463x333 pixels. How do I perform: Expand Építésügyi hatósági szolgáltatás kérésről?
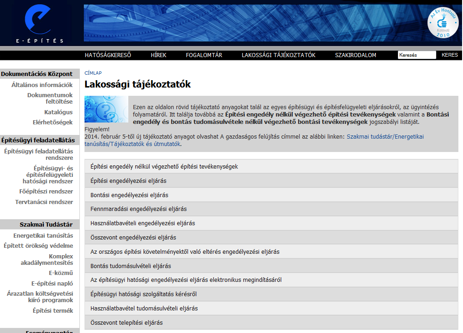click(x=271, y=294)
